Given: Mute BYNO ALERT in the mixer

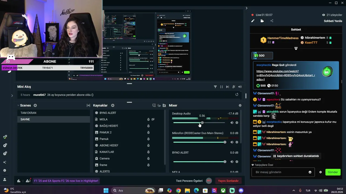Looking at the screenshot, I should coord(232,162).
